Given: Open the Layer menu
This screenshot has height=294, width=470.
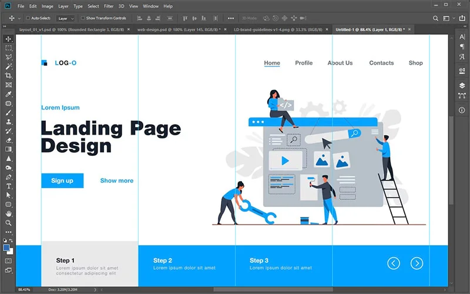Looking at the screenshot, I should pyautogui.click(x=63, y=6).
